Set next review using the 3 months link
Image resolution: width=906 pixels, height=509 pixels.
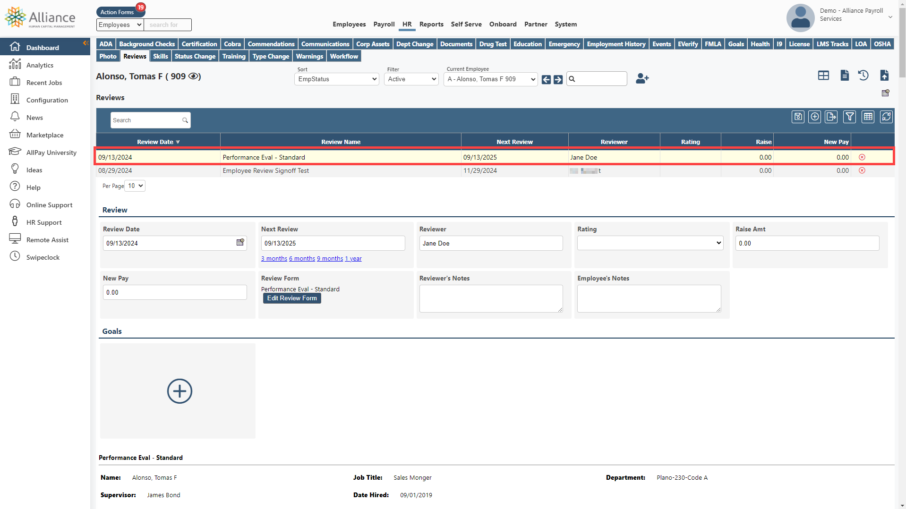click(274, 259)
